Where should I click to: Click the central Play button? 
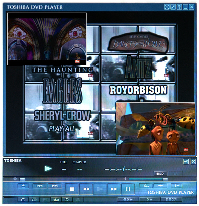point(100,189)
